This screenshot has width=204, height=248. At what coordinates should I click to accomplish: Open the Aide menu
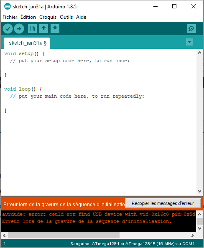81,17
